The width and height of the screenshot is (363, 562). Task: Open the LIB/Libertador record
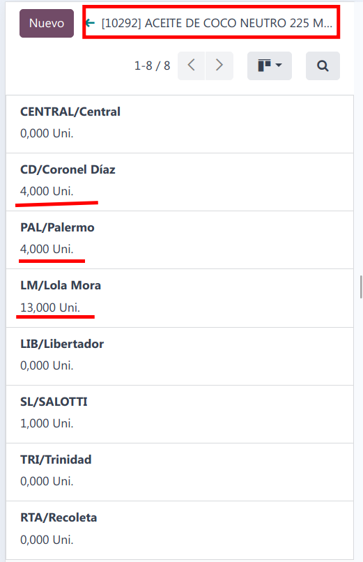point(180,356)
